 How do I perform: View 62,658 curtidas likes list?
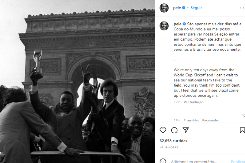tap(173, 141)
